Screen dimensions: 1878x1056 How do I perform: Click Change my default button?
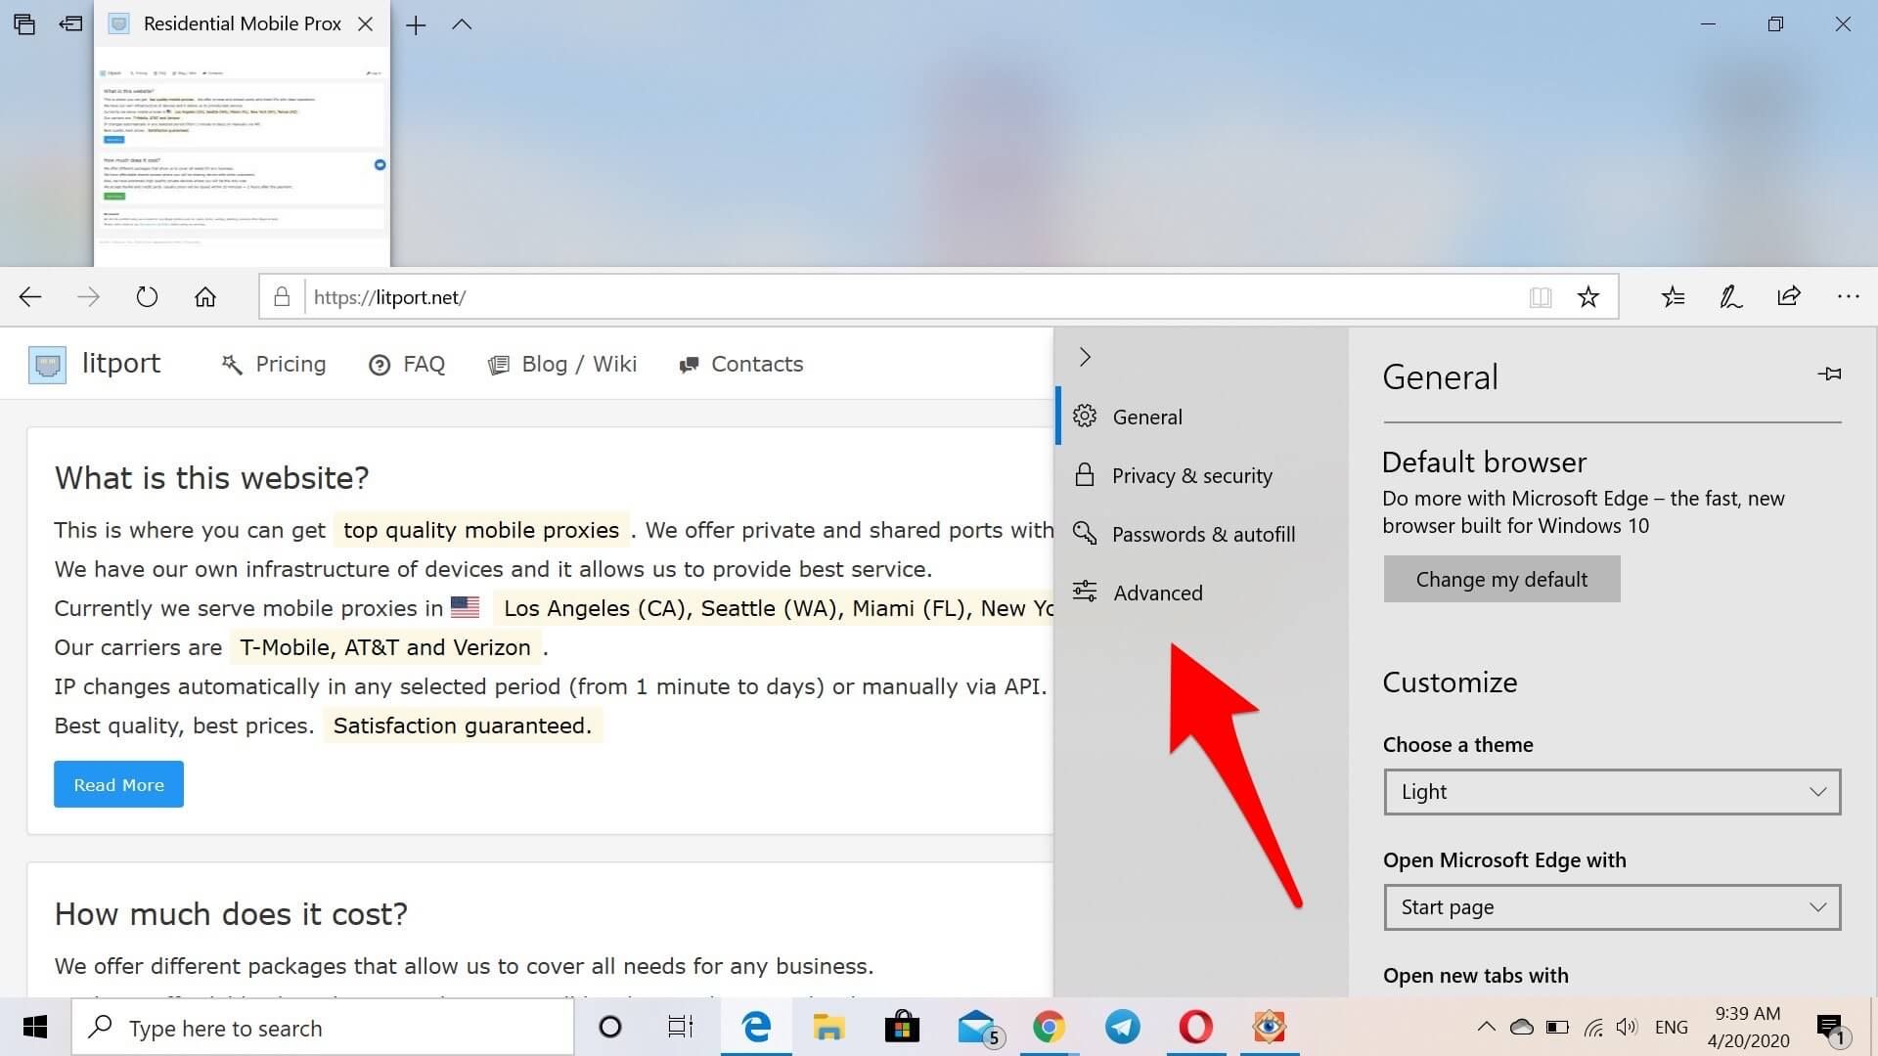(x=1501, y=579)
